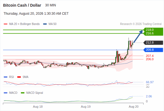Click the MACD legend label
Screen dimensions: 164x111
point(13,93)
